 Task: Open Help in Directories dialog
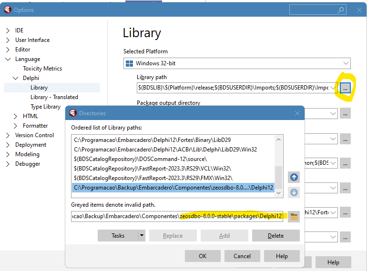click(x=282, y=256)
